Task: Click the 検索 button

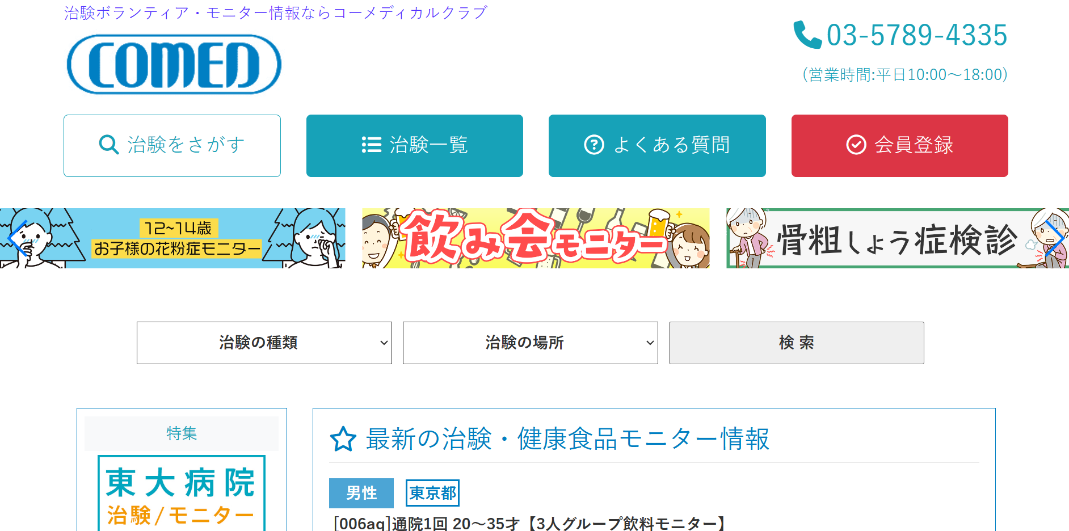Action: (797, 343)
